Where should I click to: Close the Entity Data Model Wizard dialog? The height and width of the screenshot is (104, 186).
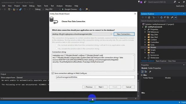coord(135,14)
